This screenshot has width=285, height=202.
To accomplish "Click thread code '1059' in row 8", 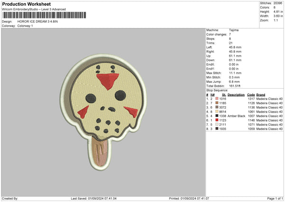I will [251, 129].
